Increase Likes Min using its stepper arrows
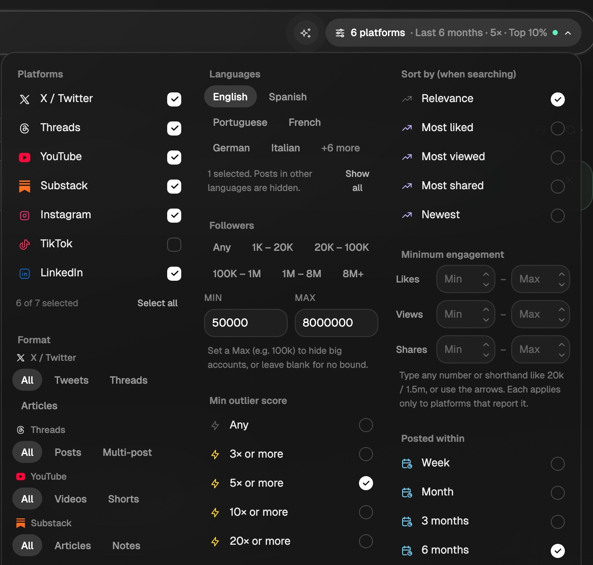The width and height of the screenshot is (593, 565). coord(486,274)
